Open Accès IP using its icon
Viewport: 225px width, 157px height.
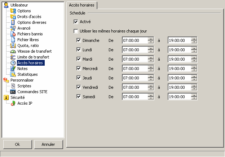click(x=13, y=103)
